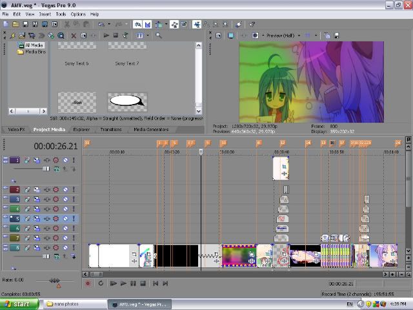Create a new project with the New icon
The image size is (413, 310).
pyautogui.click(x=6, y=25)
